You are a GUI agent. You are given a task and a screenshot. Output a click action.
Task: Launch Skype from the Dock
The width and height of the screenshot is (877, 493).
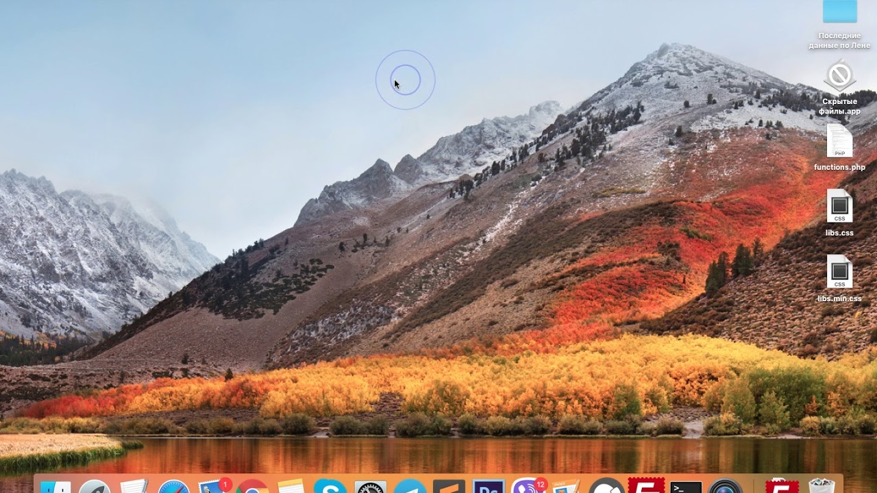tap(330, 486)
